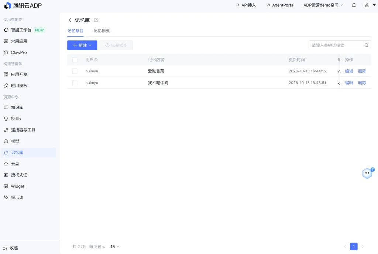Select 记忆库 in the sidebar

tap(28, 152)
